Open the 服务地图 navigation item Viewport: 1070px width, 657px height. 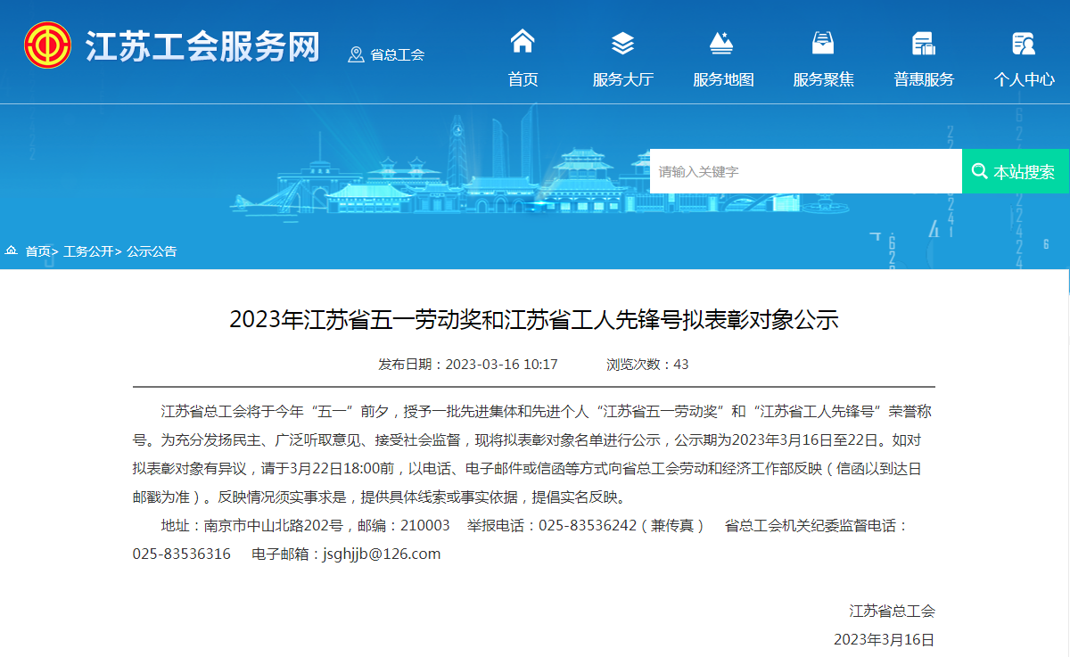pos(723,79)
